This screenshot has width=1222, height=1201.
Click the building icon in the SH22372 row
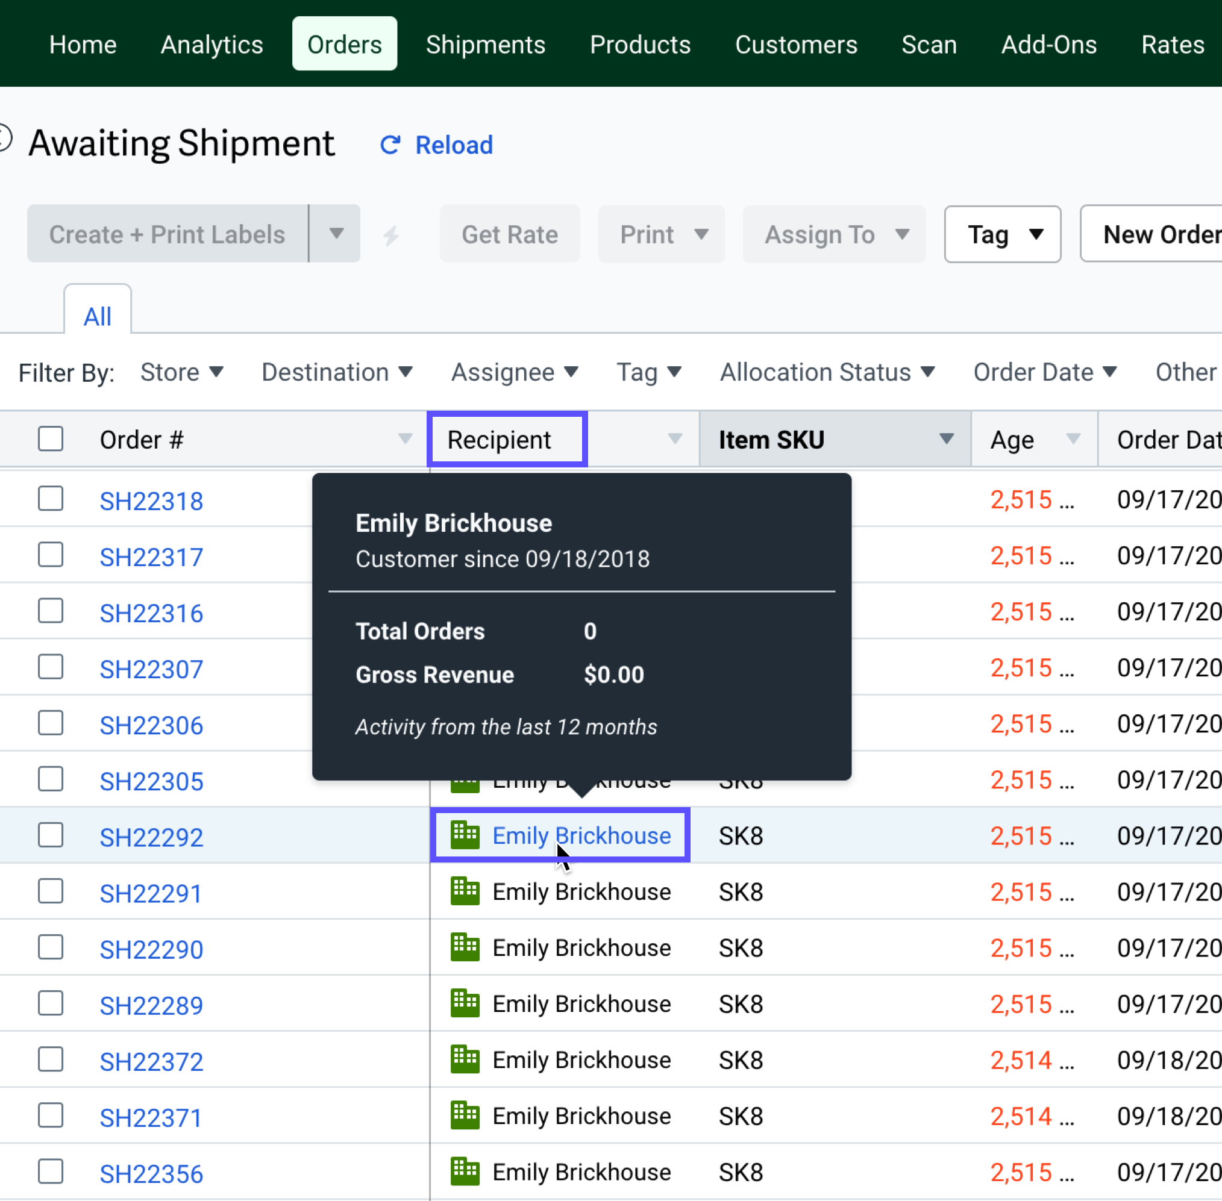[x=465, y=1059]
